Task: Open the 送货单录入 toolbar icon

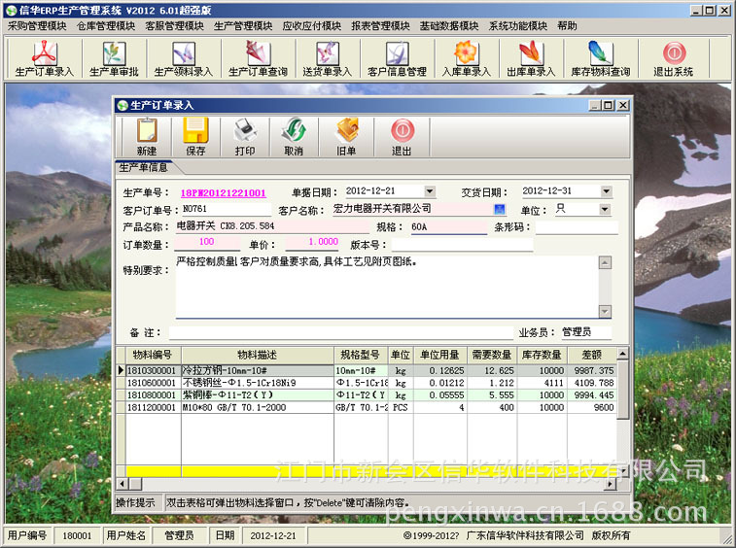Action: pyautogui.click(x=327, y=58)
